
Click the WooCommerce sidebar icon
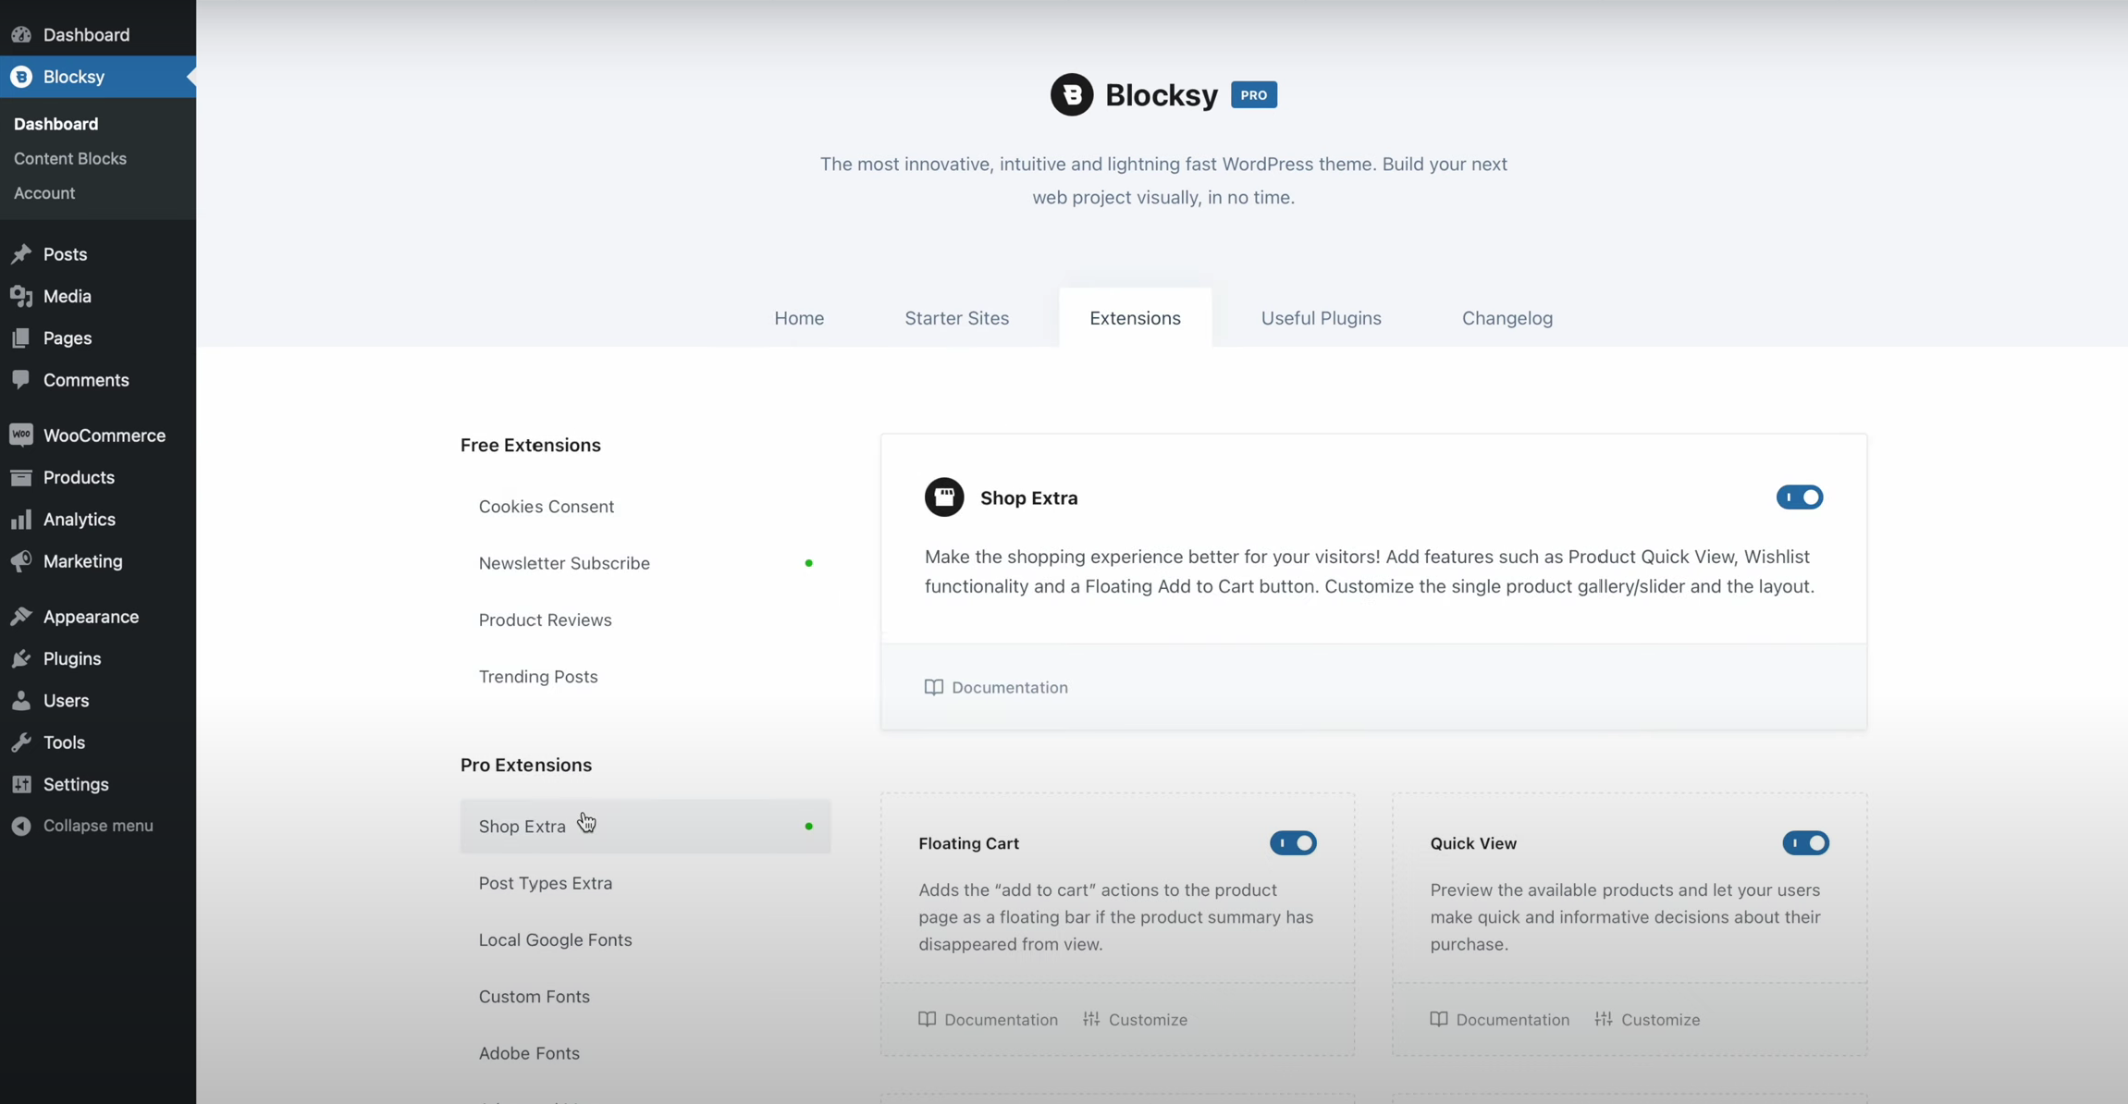[x=20, y=435]
